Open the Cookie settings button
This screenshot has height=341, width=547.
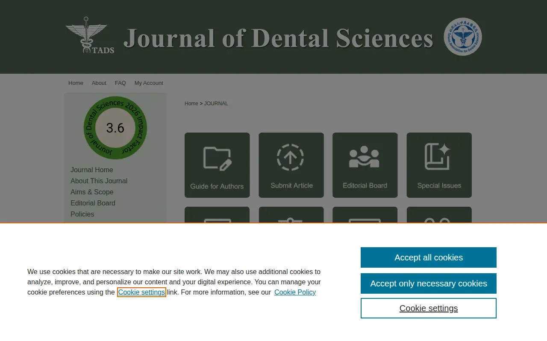[x=429, y=308]
